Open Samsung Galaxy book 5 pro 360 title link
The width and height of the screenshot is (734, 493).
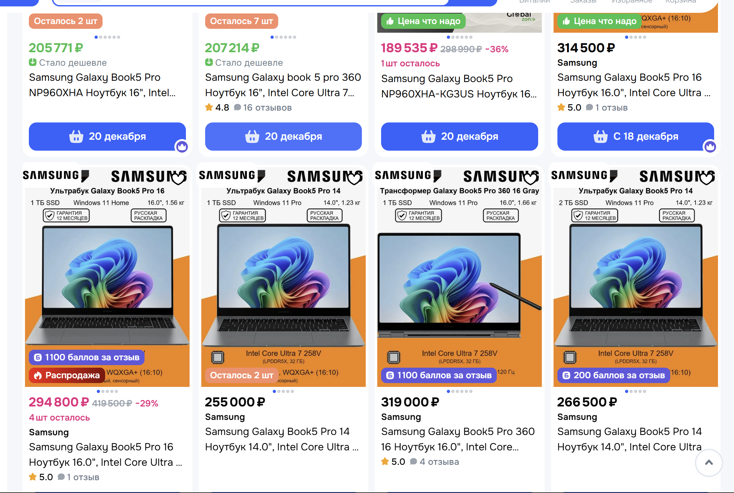pyautogui.click(x=283, y=85)
